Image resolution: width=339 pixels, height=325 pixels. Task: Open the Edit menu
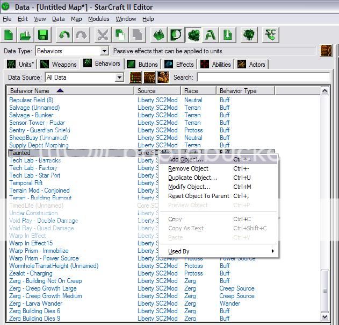(23, 19)
